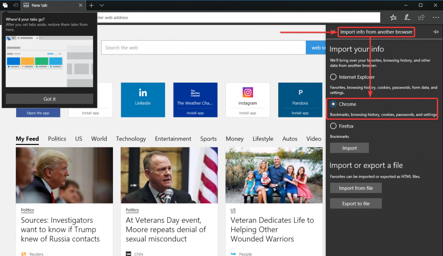Viewport: 443px width, 256px height.
Task: Open Moore Veterans Day article thumbnail
Action: 169,175
